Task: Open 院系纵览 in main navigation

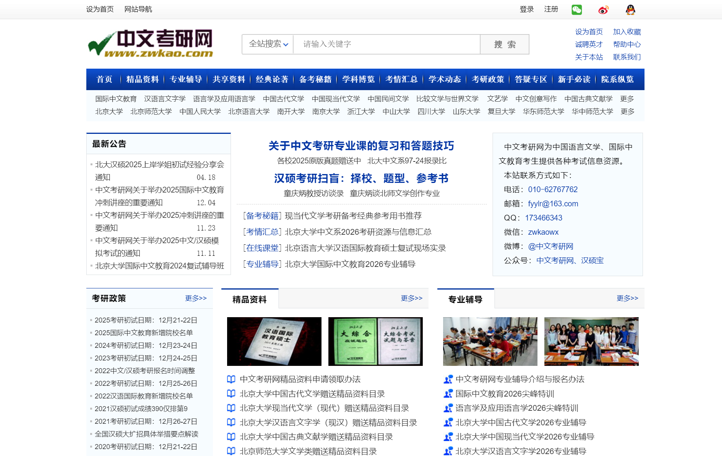Action: (617, 79)
